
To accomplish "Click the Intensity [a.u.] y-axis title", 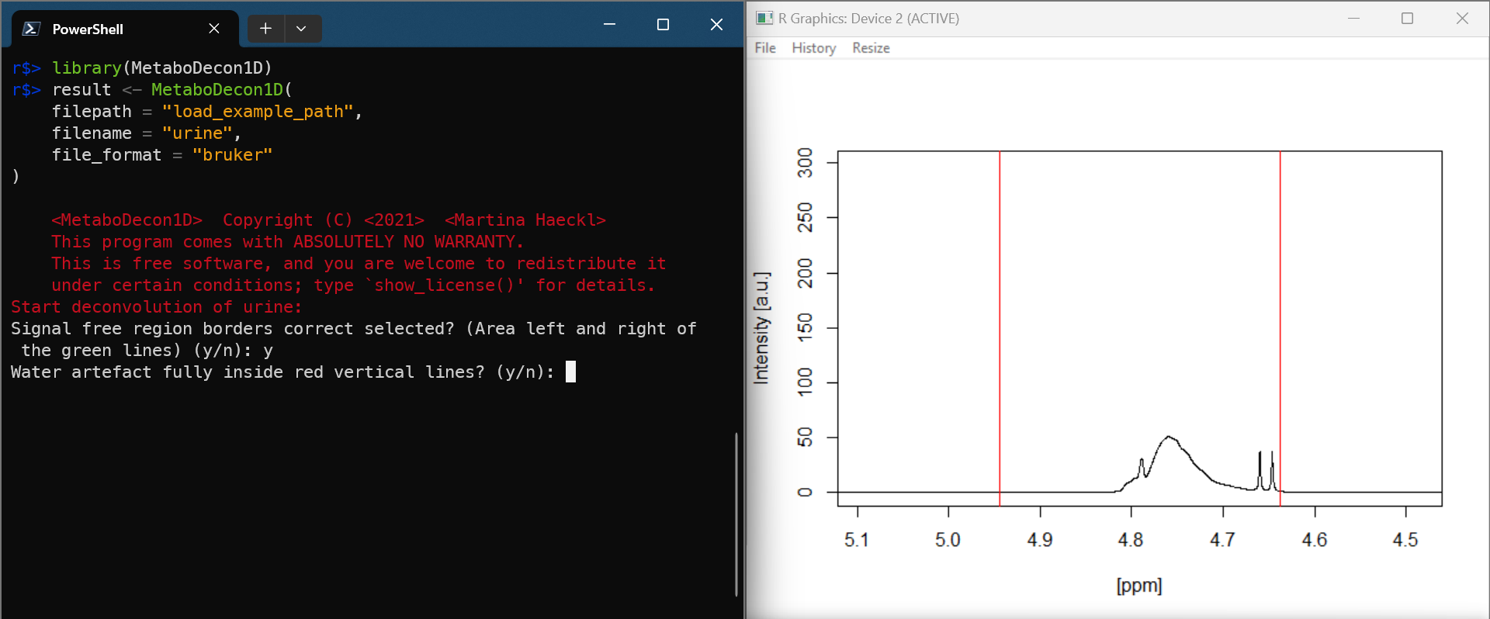I will point(761,328).
